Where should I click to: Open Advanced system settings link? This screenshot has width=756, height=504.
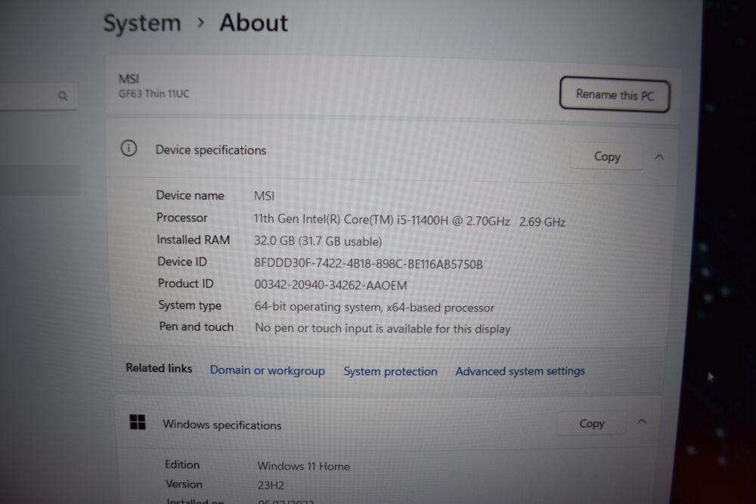pos(520,371)
